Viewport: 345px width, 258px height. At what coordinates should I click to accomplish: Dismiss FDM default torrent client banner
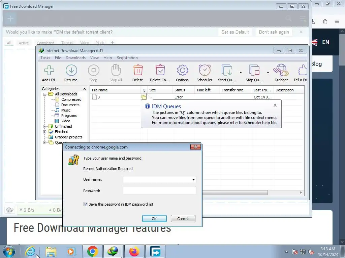[x=301, y=32]
